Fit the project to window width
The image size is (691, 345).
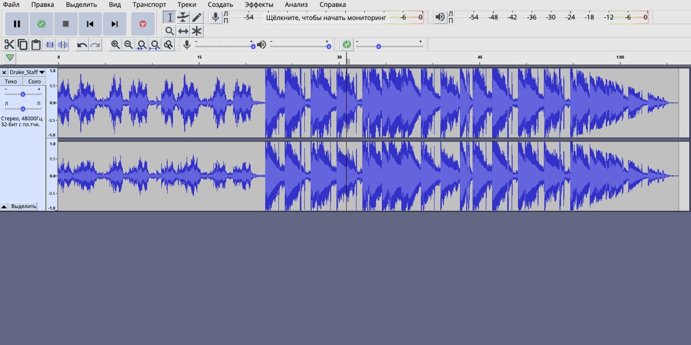point(155,45)
